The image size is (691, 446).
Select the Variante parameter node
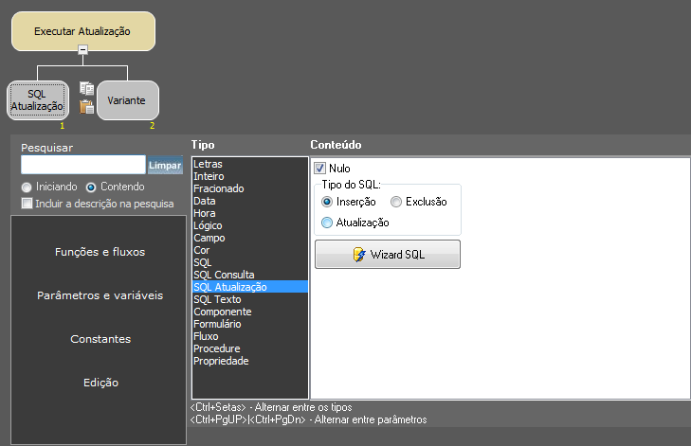click(127, 100)
